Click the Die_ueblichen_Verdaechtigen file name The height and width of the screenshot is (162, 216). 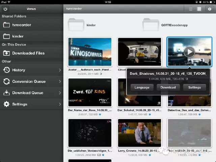90,151
